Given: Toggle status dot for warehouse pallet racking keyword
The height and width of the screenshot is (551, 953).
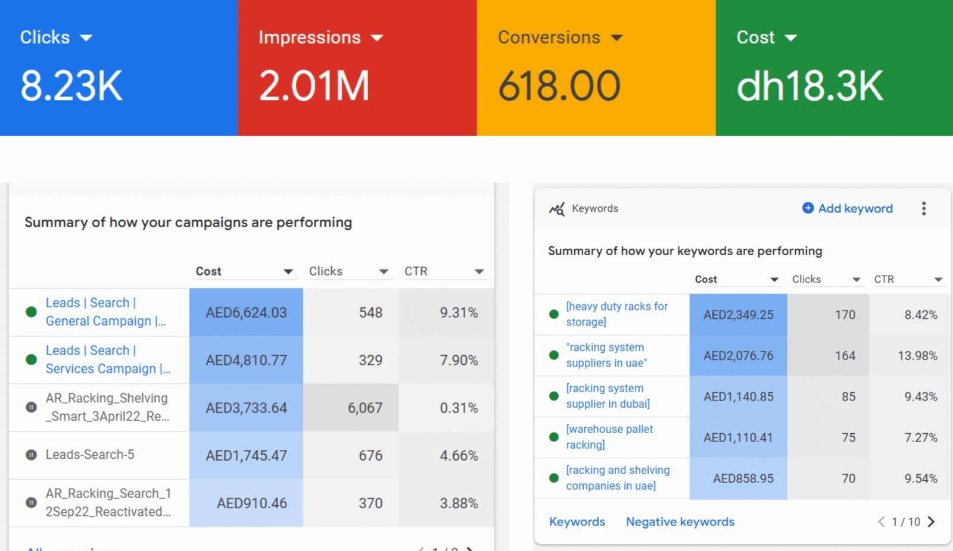Looking at the screenshot, I should coord(554,437).
